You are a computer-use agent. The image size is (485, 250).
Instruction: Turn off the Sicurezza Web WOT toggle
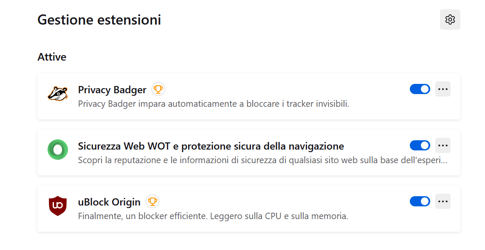(x=420, y=145)
